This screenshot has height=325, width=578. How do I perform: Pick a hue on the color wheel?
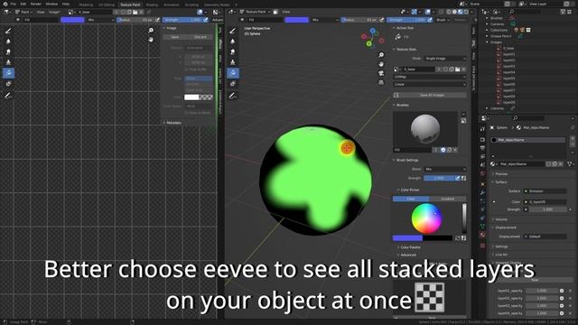426,218
